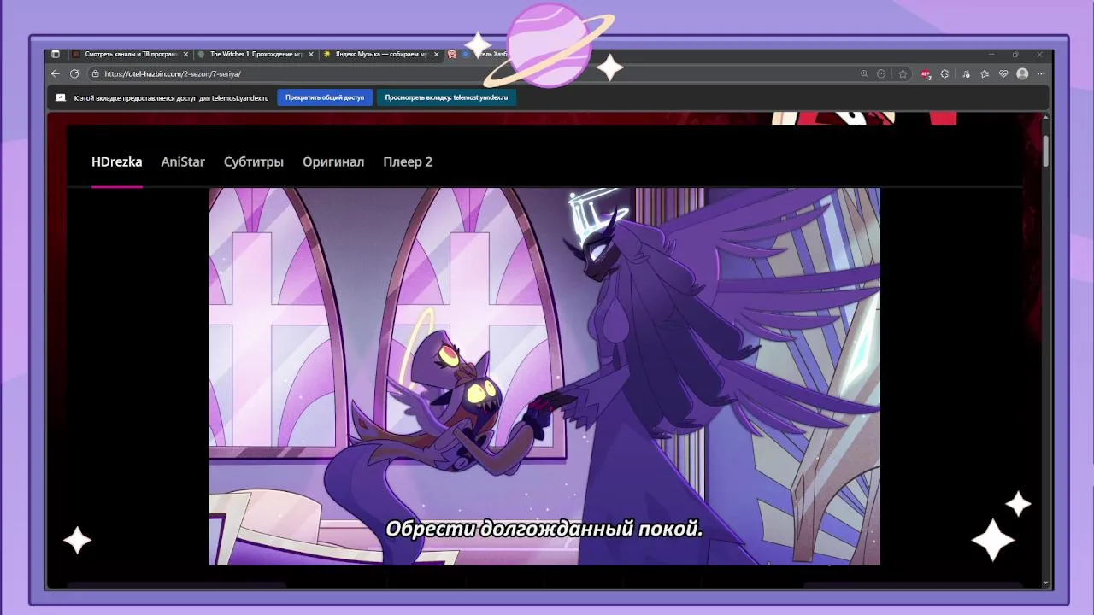Select the Оригинал player tab
This screenshot has height=615, width=1094.
pyautogui.click(x=333, y=161)
